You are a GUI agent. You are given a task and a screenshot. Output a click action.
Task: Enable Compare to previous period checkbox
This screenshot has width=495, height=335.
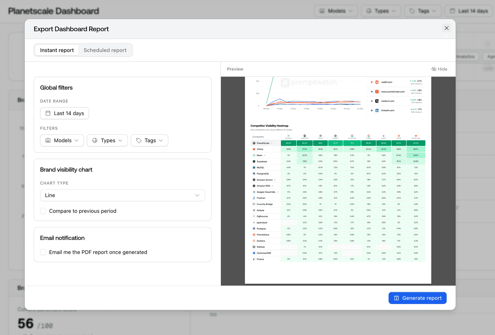[x=43, y=211]
